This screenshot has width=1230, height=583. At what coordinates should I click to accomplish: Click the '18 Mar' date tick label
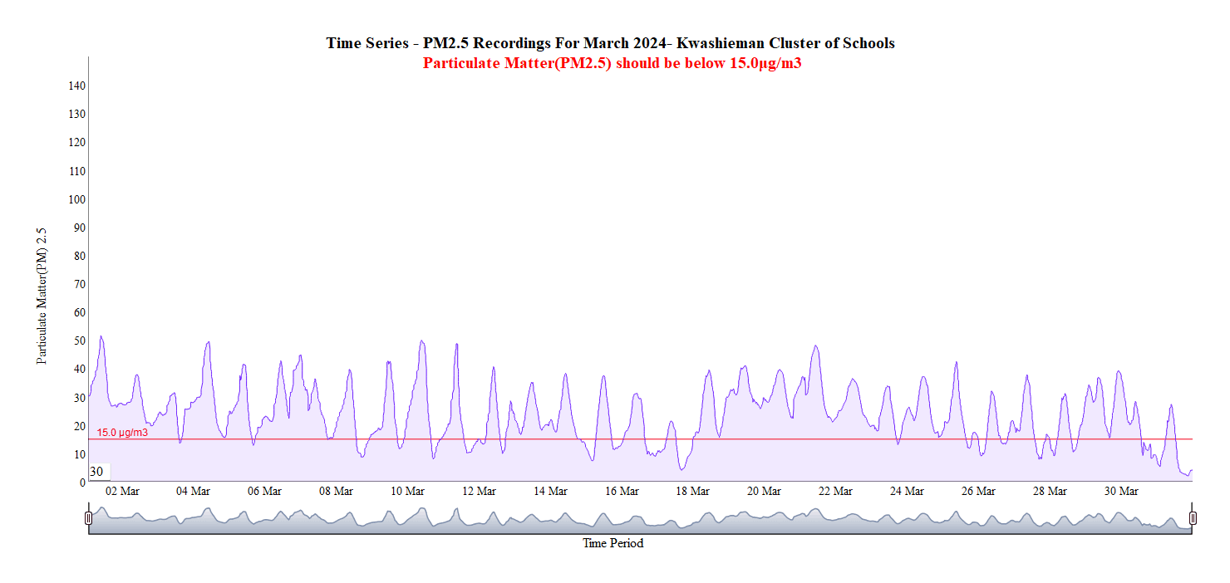692,492
